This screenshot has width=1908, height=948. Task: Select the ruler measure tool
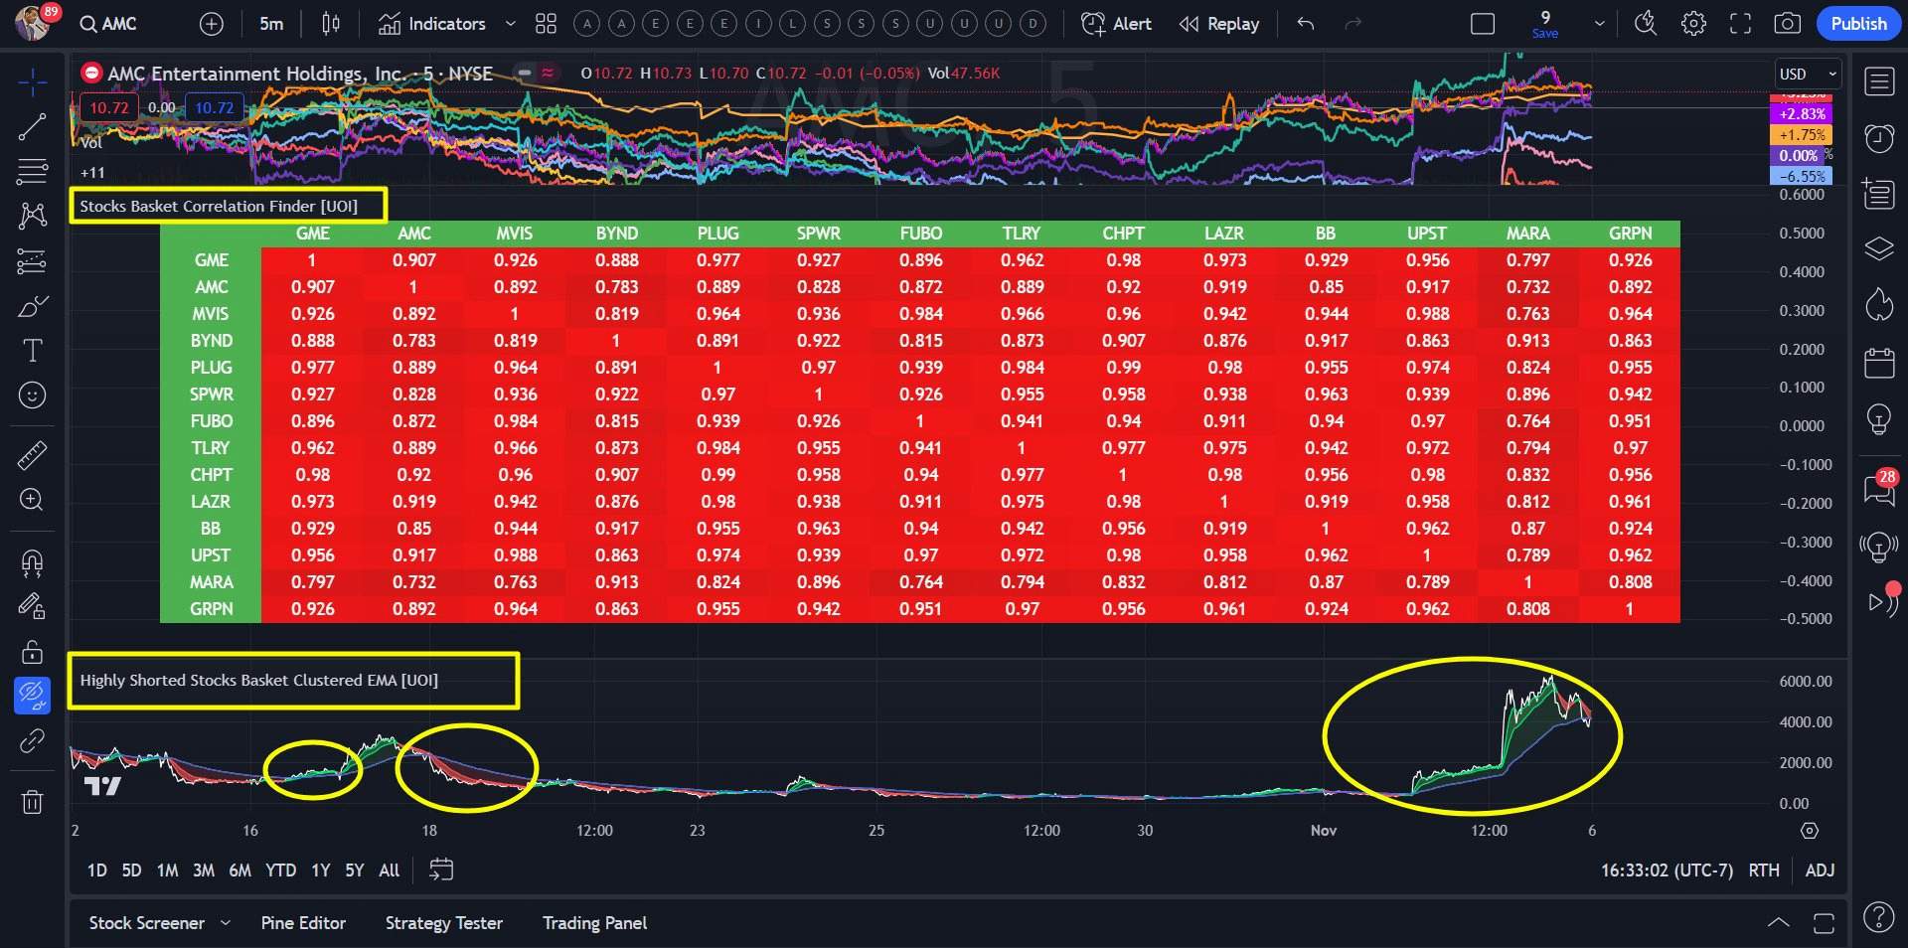(x=32, y=455)
